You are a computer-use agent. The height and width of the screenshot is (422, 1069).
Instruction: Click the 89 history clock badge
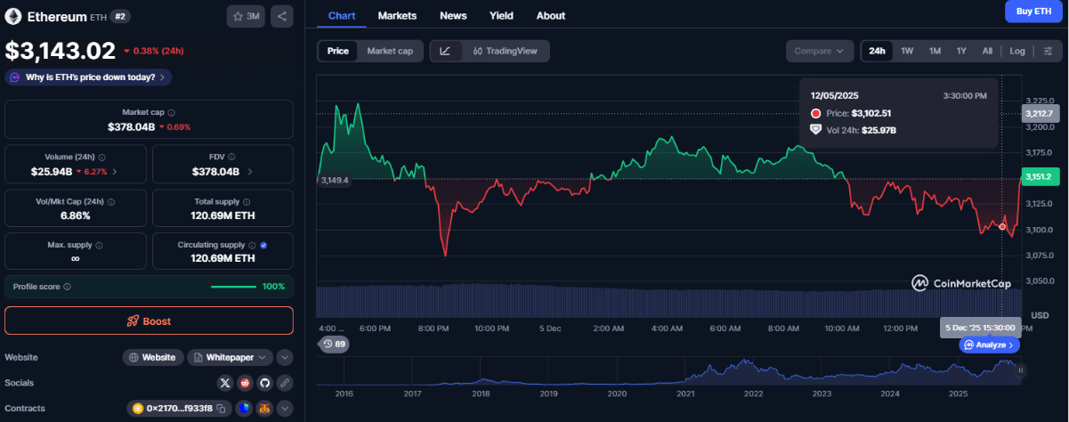pyautogui.click(x=334, y=344)
